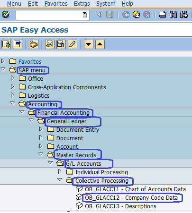Viewport: 192px width, 213px height.
Task: Collapse the Financial Accounting node
Action: (x=22, y=112)
